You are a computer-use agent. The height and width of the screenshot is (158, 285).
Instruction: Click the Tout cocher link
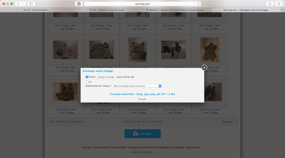point(57,121)
